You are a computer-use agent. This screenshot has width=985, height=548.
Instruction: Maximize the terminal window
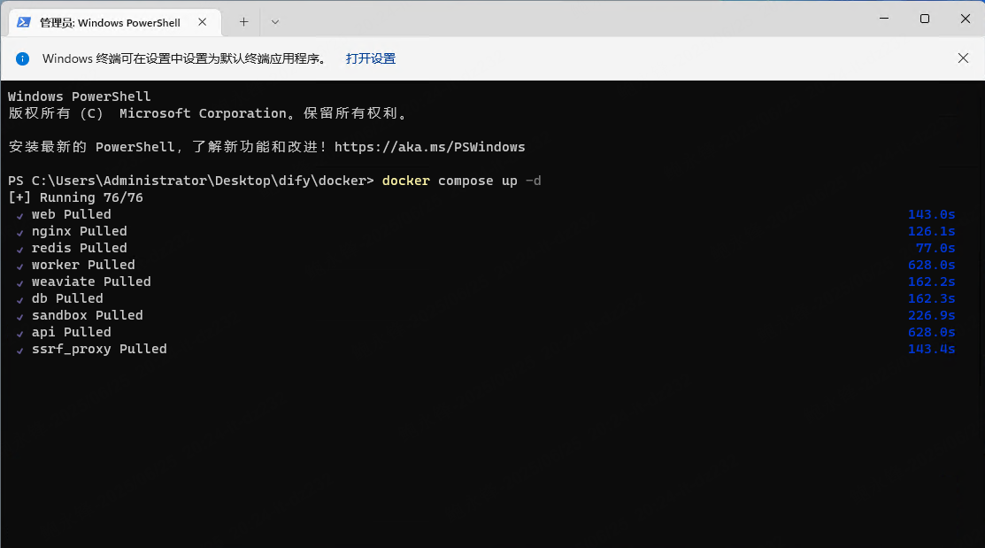tap(925, 19)
